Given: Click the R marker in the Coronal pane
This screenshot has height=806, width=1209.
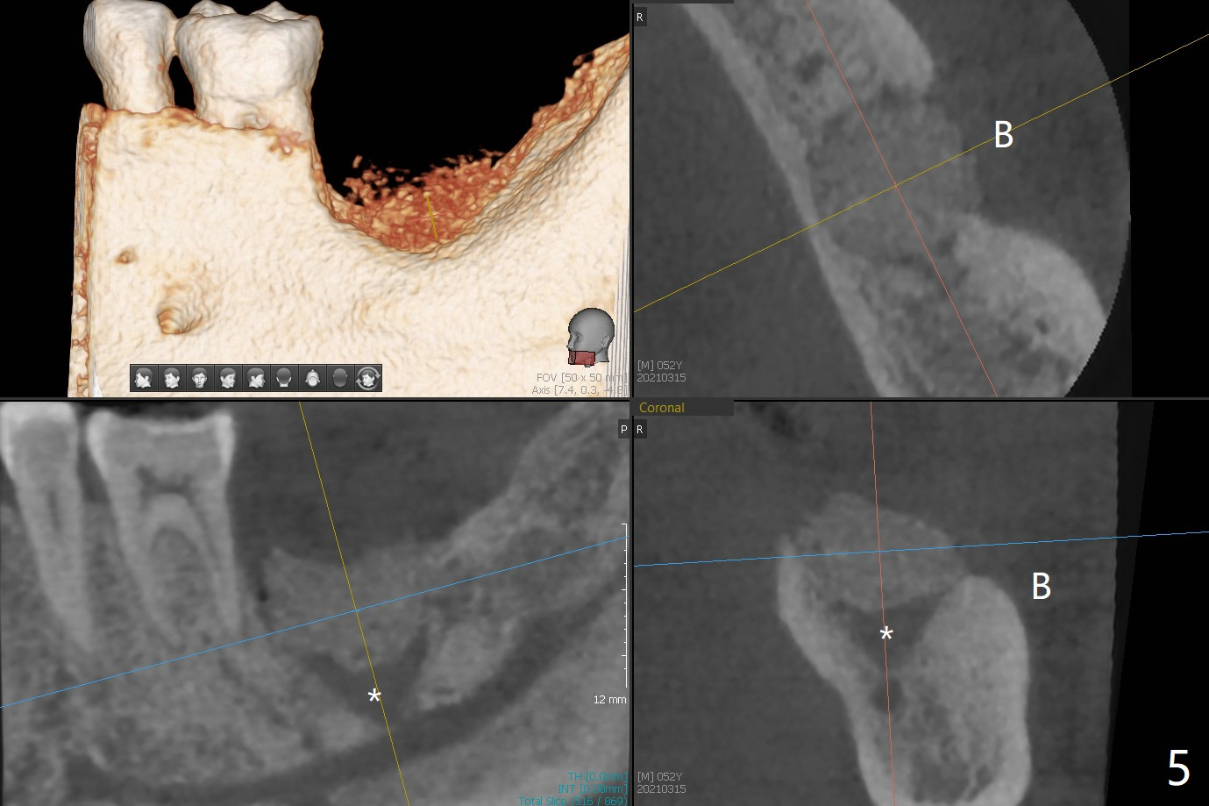Looking at the screenshot, I should pos(640,429).
